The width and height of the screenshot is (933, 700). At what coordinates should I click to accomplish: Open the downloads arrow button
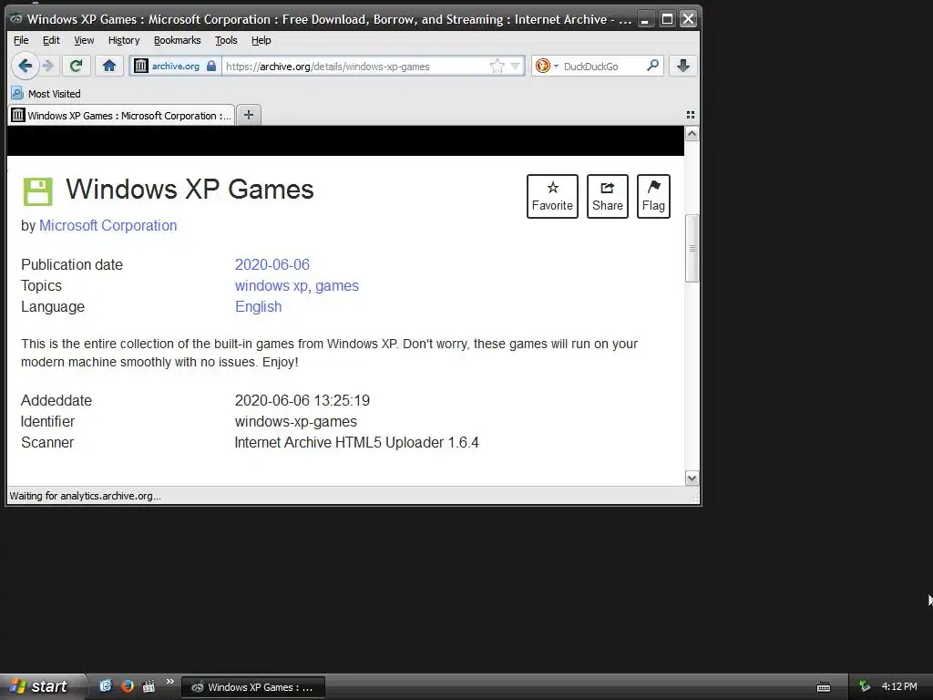click(x=683, y=66)
